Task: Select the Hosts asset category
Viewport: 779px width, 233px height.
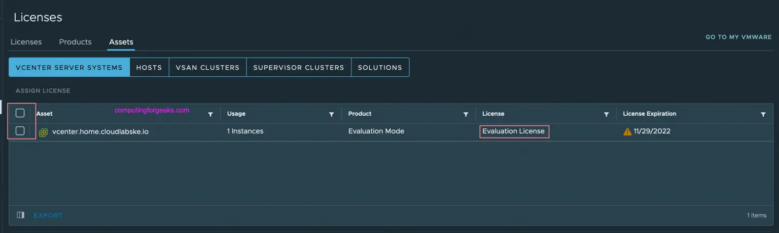Action: coord(149,67)
